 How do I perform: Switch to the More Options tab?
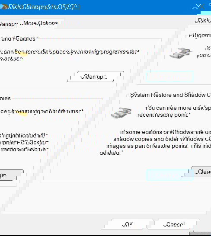[41, 23]
